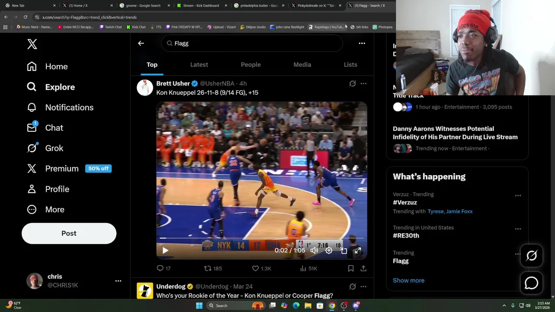Seek the video progress bar

click(261, 238)
